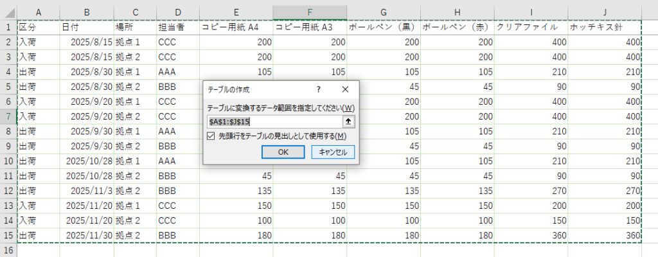Select column E header
This screenshot has height=257, width=658.
236,13
